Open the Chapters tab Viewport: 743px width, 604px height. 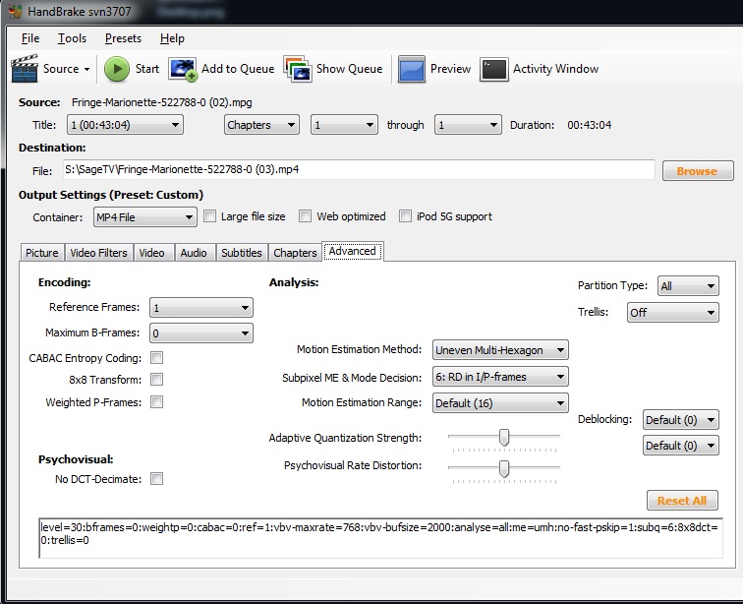point(295,253)
